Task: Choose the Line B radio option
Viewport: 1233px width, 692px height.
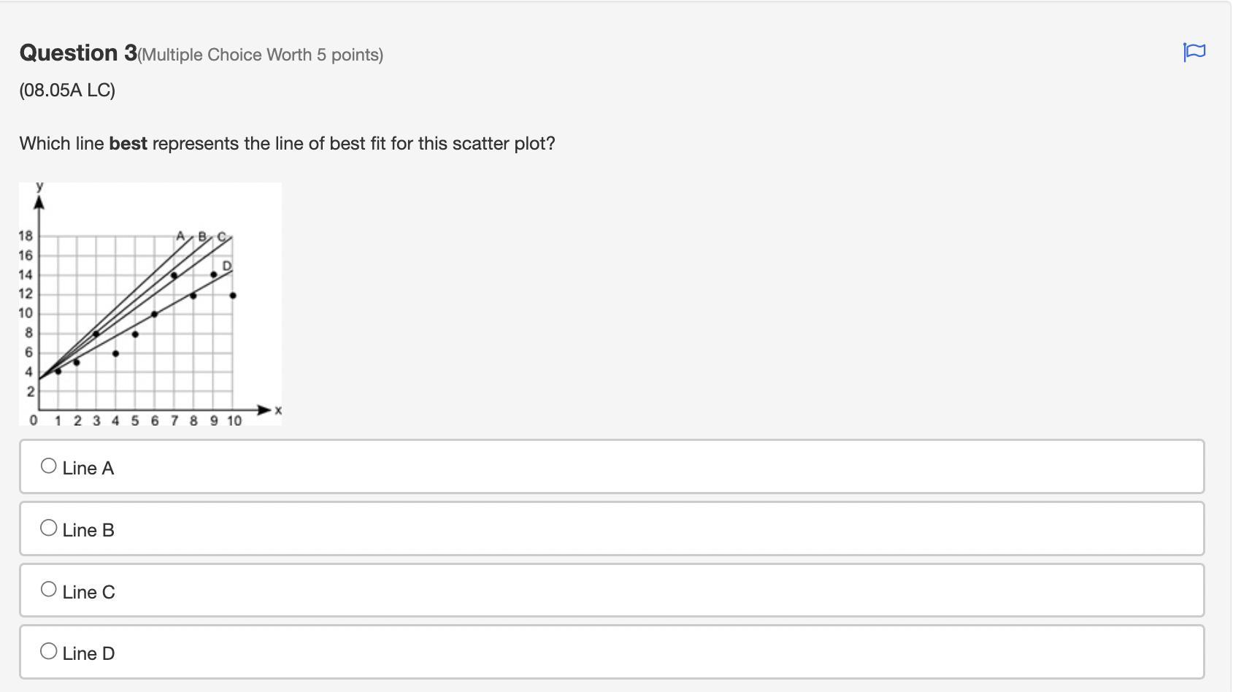Action: pyautogui.click(x=49, y=528)
